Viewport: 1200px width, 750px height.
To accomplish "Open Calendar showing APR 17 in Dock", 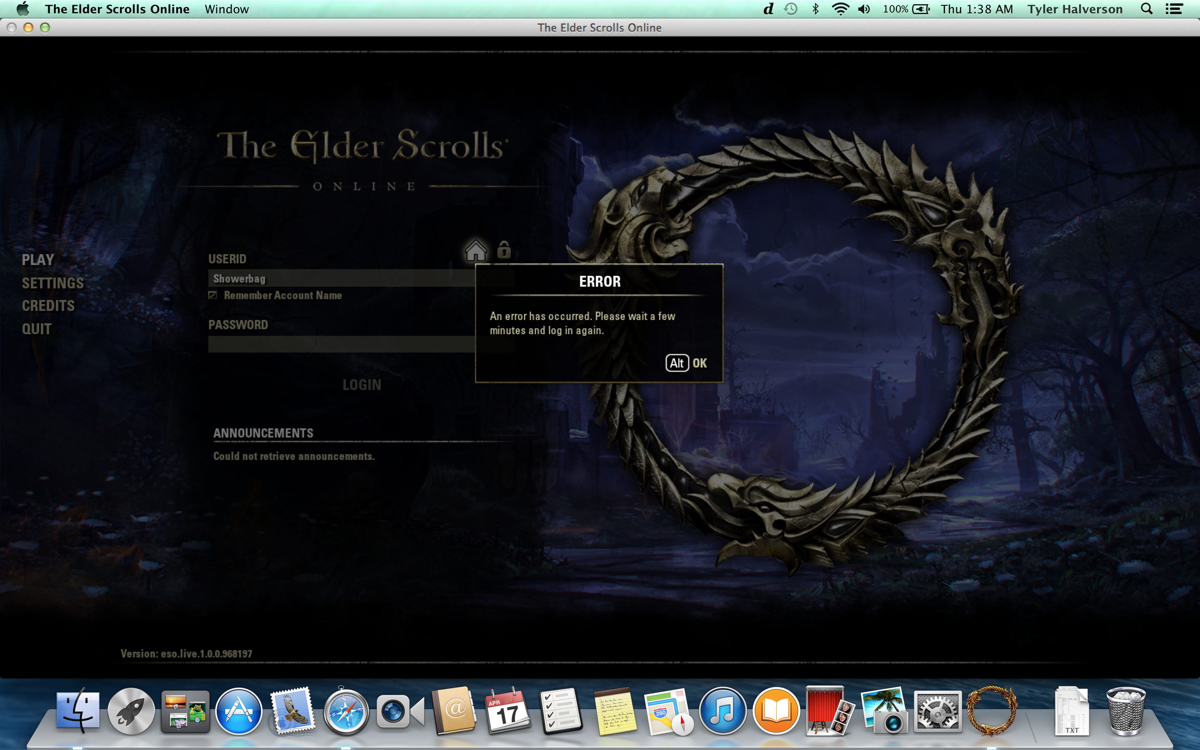I will click(x=508, y=711).
